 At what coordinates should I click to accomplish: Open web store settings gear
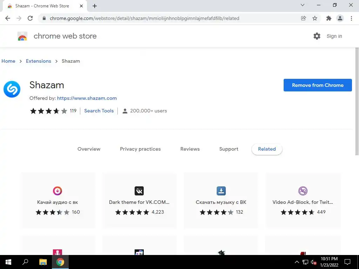317,36
